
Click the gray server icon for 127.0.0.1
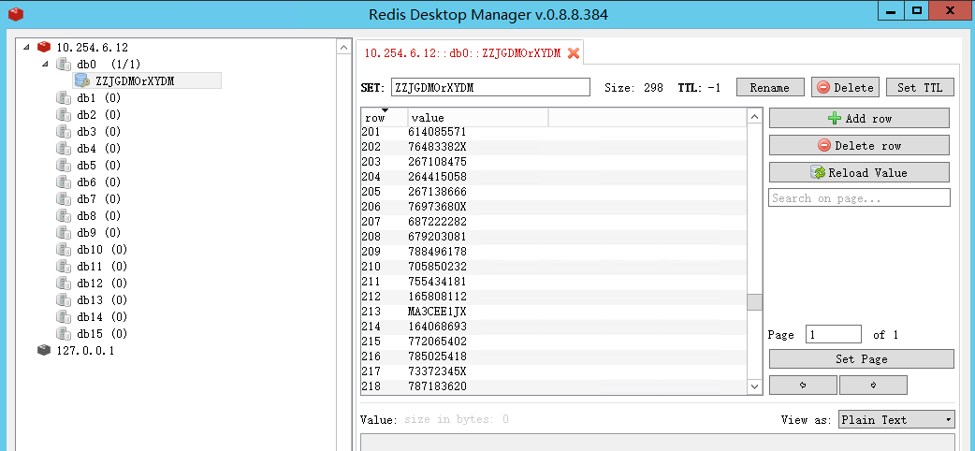[44, 350]
